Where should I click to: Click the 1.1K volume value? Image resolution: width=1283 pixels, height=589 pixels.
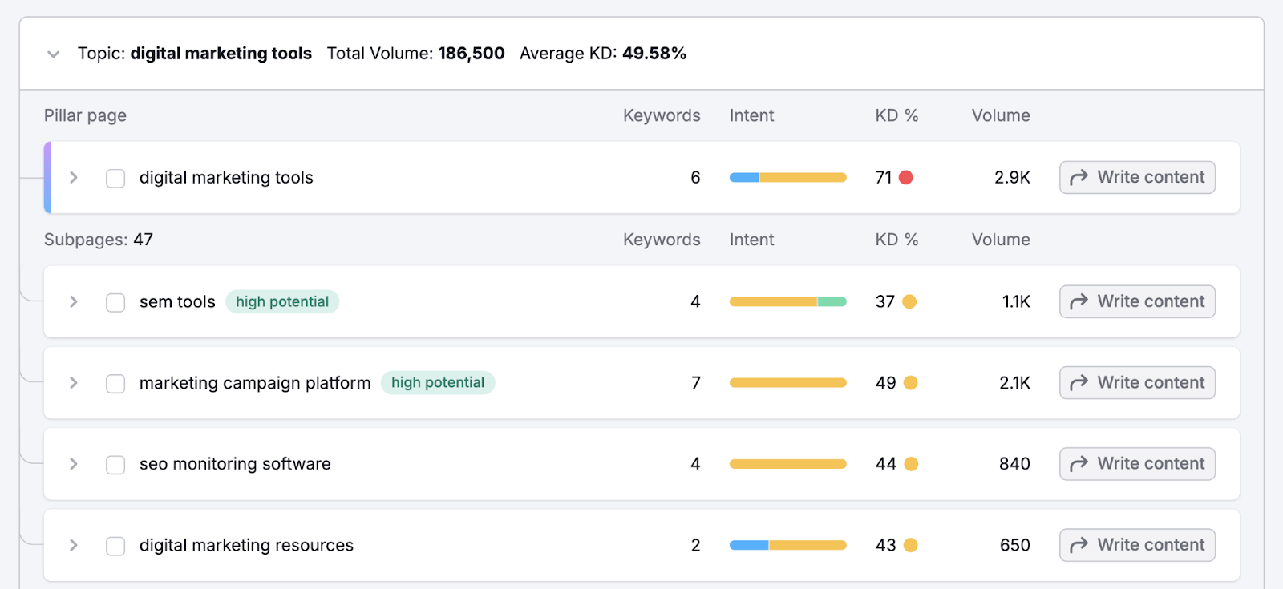[x=1016, y=301]
